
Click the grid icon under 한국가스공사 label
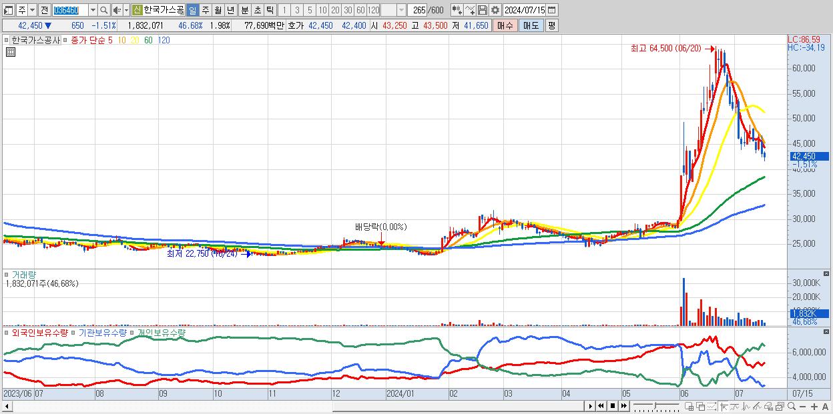click(x=11, y=52)
